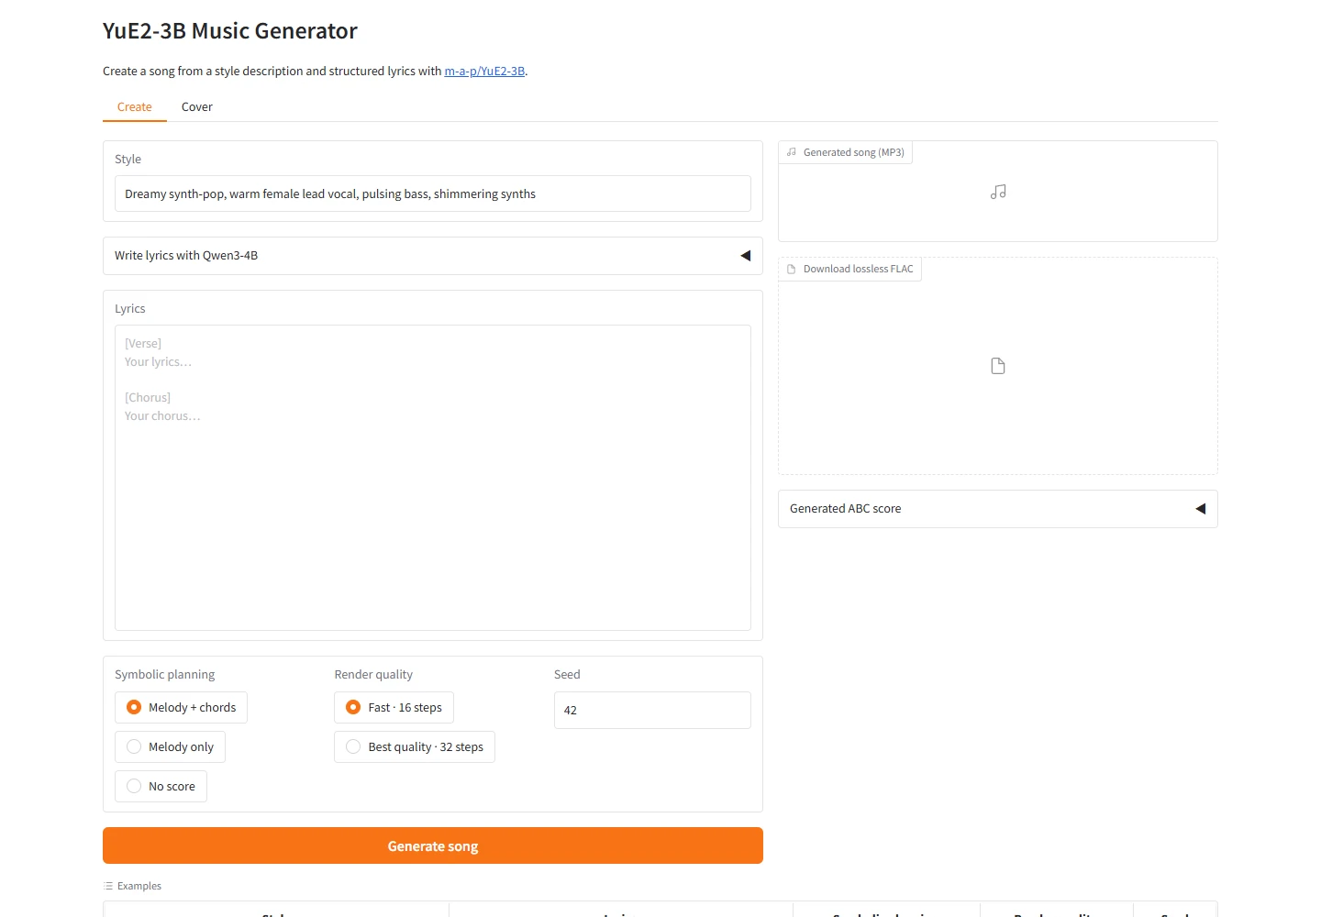Select Melody + chords symbolic planning
The height and width of the screenshot is (917, 1321).
pyautogui.click(x=181, y=707)
